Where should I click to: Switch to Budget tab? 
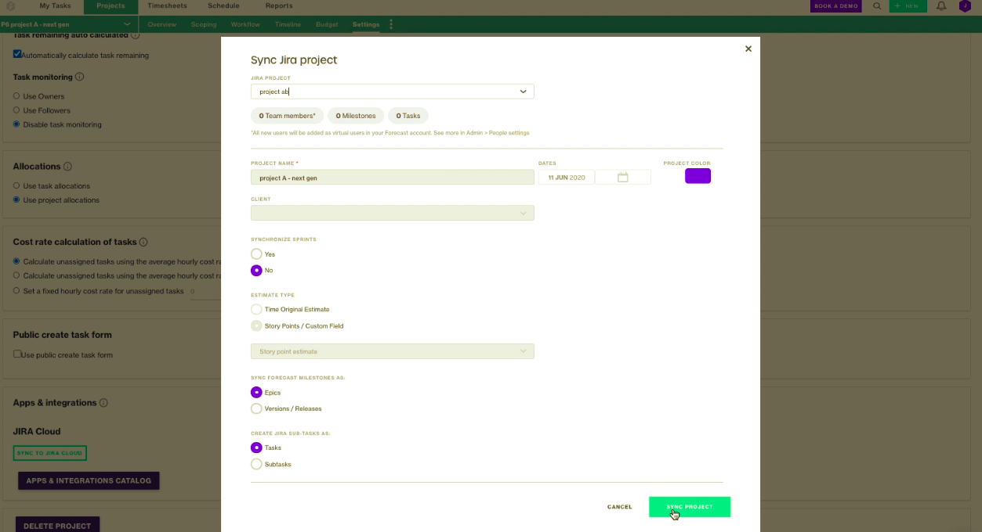tap(327, 24)
